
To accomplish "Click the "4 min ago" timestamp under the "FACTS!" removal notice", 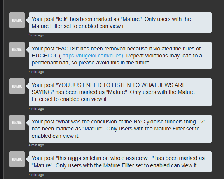I will click(x=36, y=72).
